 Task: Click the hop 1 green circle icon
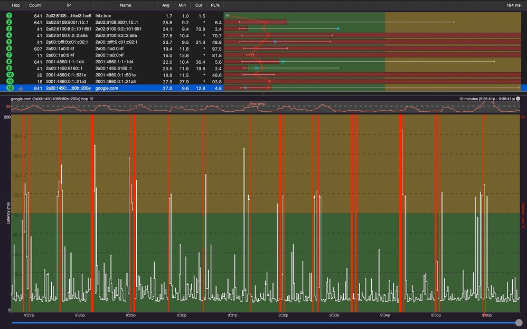click(x=9, y=16)
